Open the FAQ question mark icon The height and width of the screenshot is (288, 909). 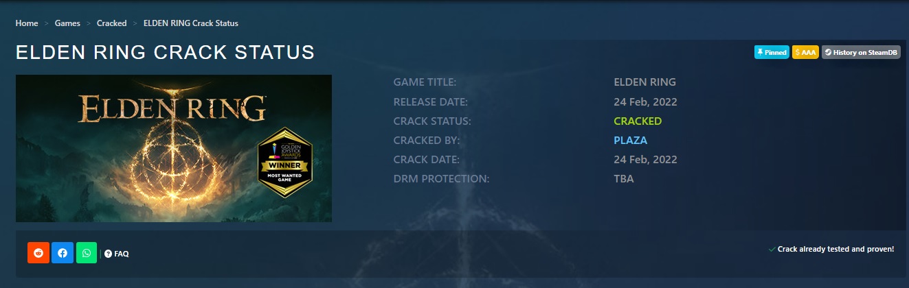109,254
